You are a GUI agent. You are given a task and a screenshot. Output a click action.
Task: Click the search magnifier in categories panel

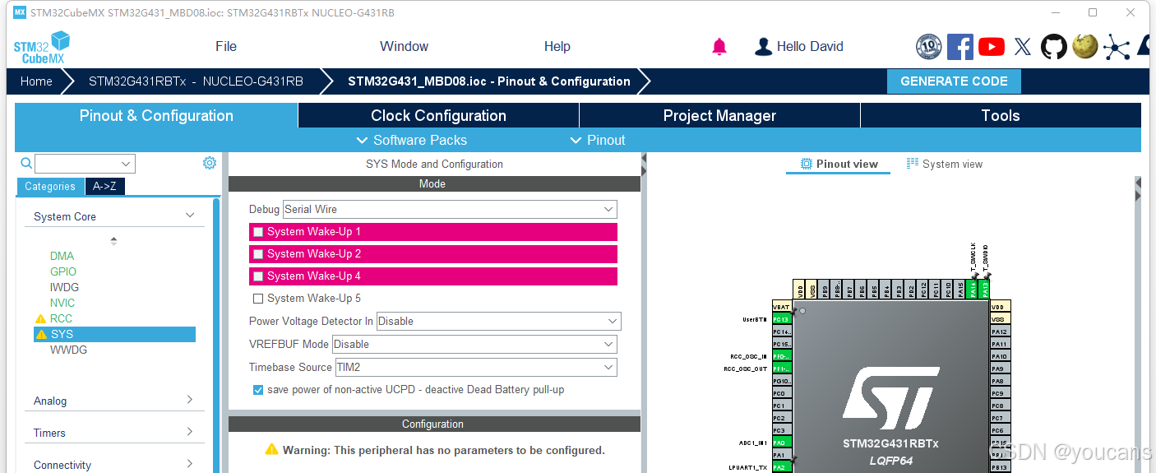(x=26, y=163)
